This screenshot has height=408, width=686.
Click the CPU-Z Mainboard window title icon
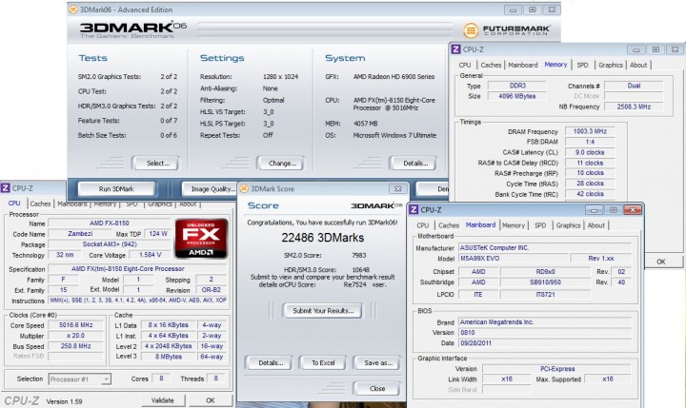click(414, 209)
